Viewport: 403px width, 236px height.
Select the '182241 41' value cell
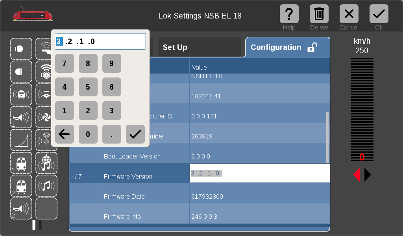tap(260, 93)
